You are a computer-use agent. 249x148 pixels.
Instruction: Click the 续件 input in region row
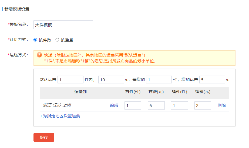[x=179, y=105]
